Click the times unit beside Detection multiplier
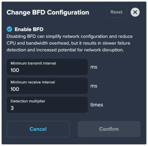148x146 pixels. pos(97,105)
